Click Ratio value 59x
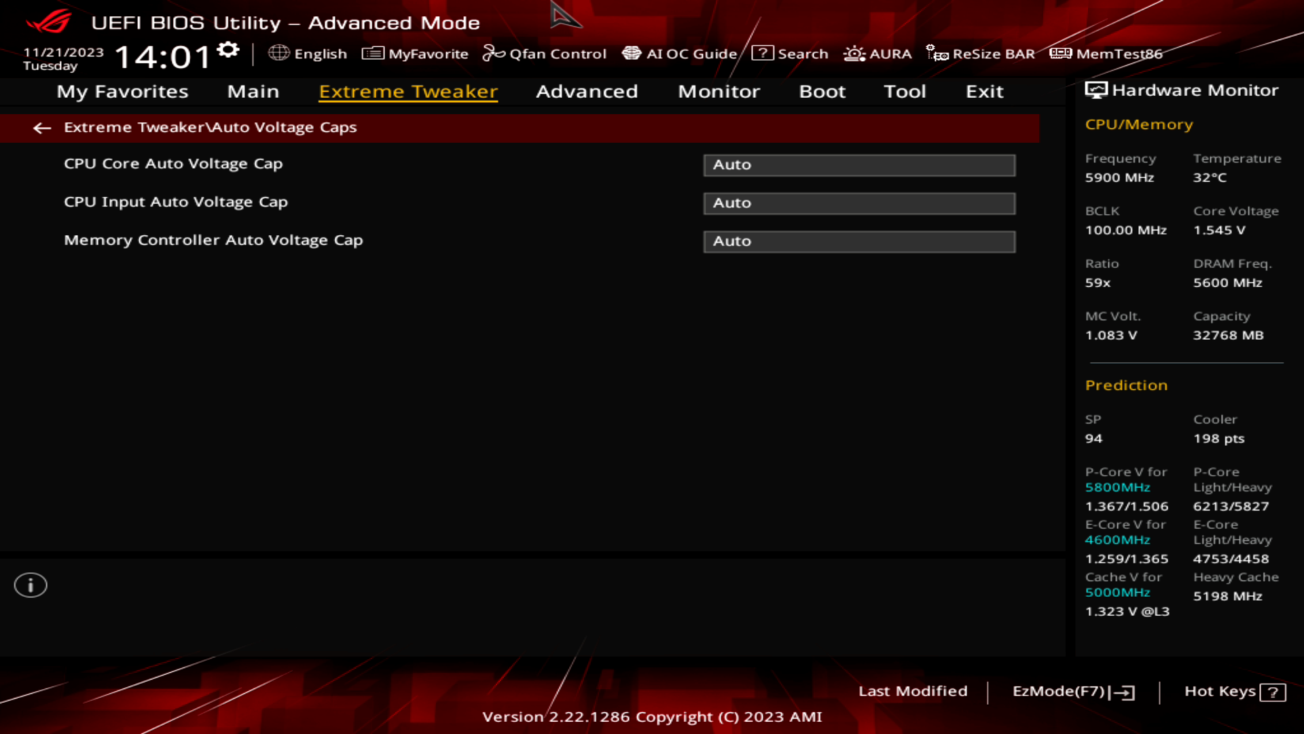1304x734 pixels. (x=1098, y=283)
